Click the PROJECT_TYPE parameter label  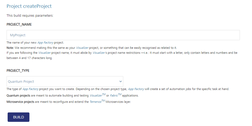(x=18, y=70)
